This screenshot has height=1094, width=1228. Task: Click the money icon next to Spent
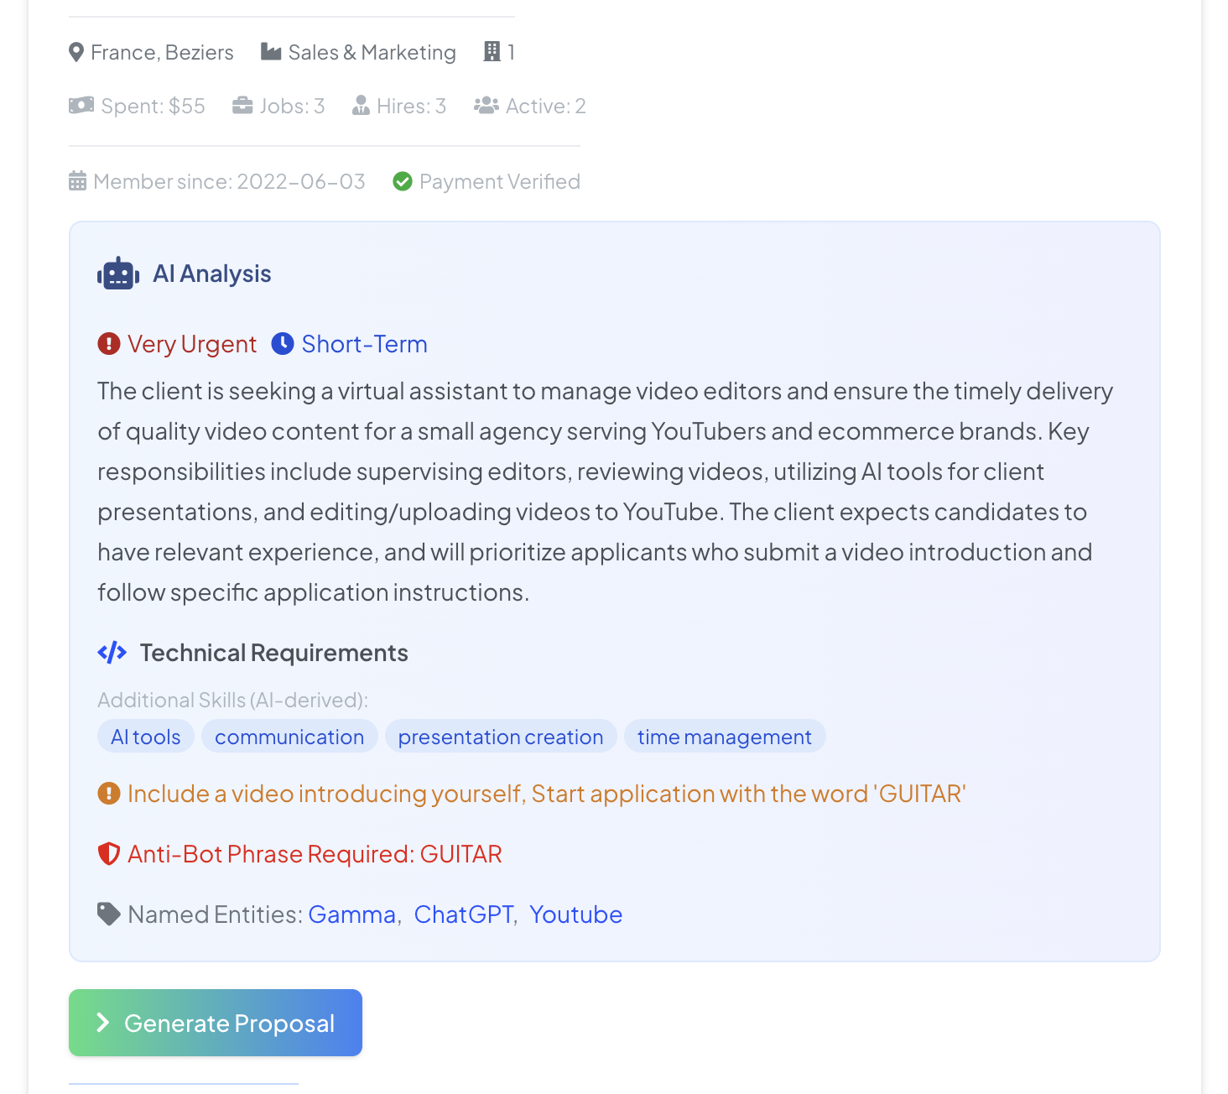click(x=81, y=106)
